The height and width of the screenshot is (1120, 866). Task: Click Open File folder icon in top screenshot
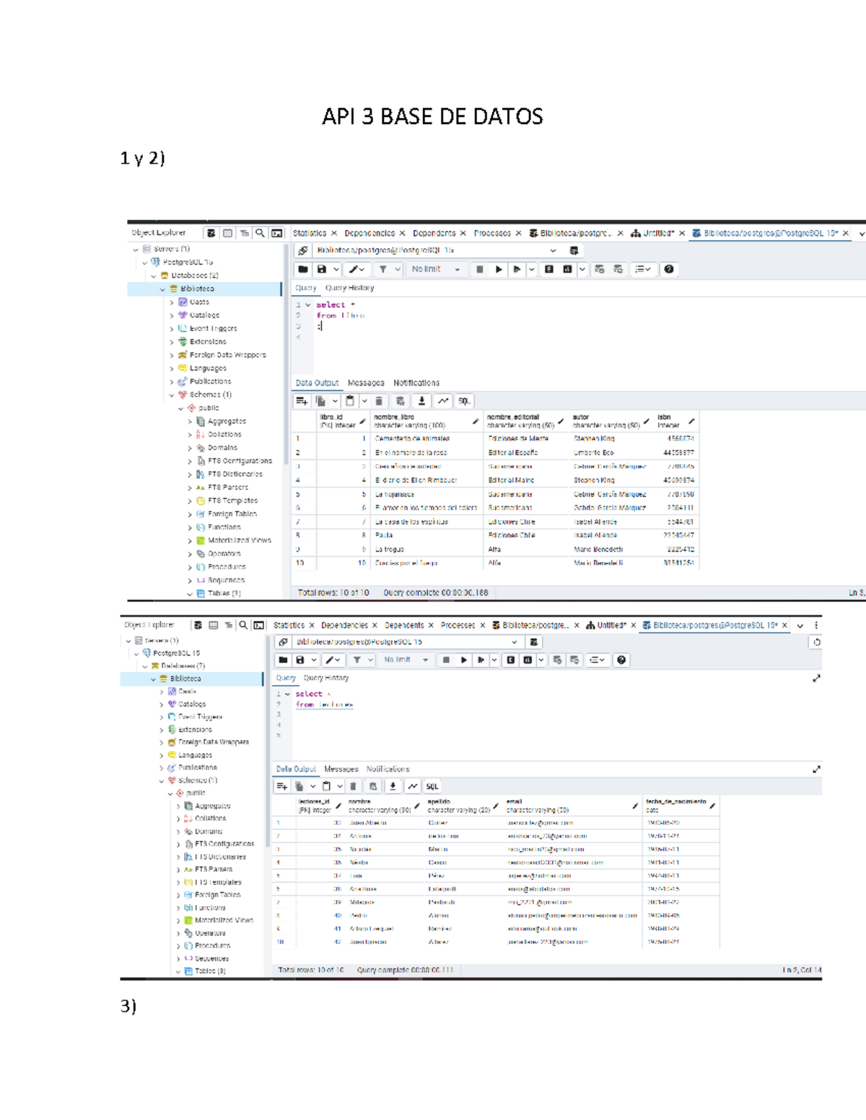(303, 269)
